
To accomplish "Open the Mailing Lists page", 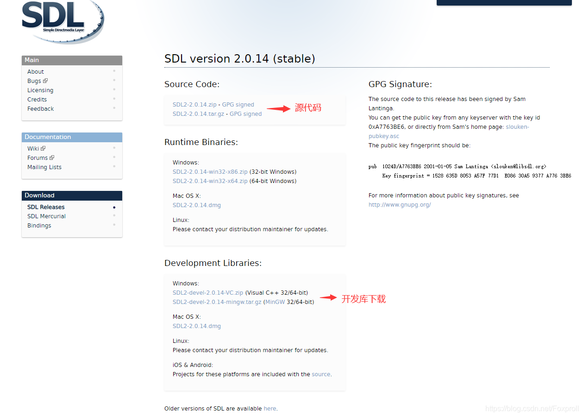I will point(44,167).
